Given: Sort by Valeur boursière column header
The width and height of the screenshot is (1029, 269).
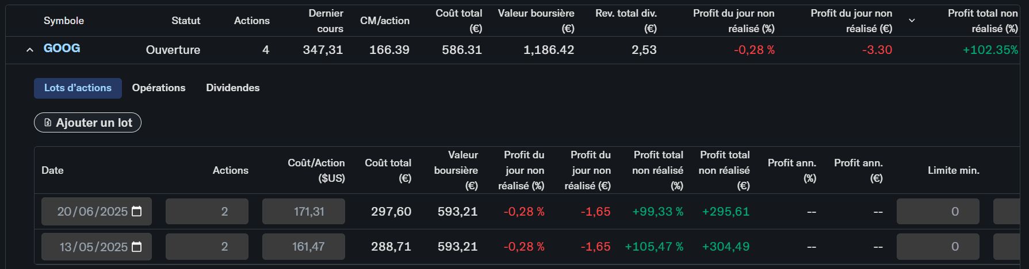Looking at the screenshot, I should (x=536, y=21).
